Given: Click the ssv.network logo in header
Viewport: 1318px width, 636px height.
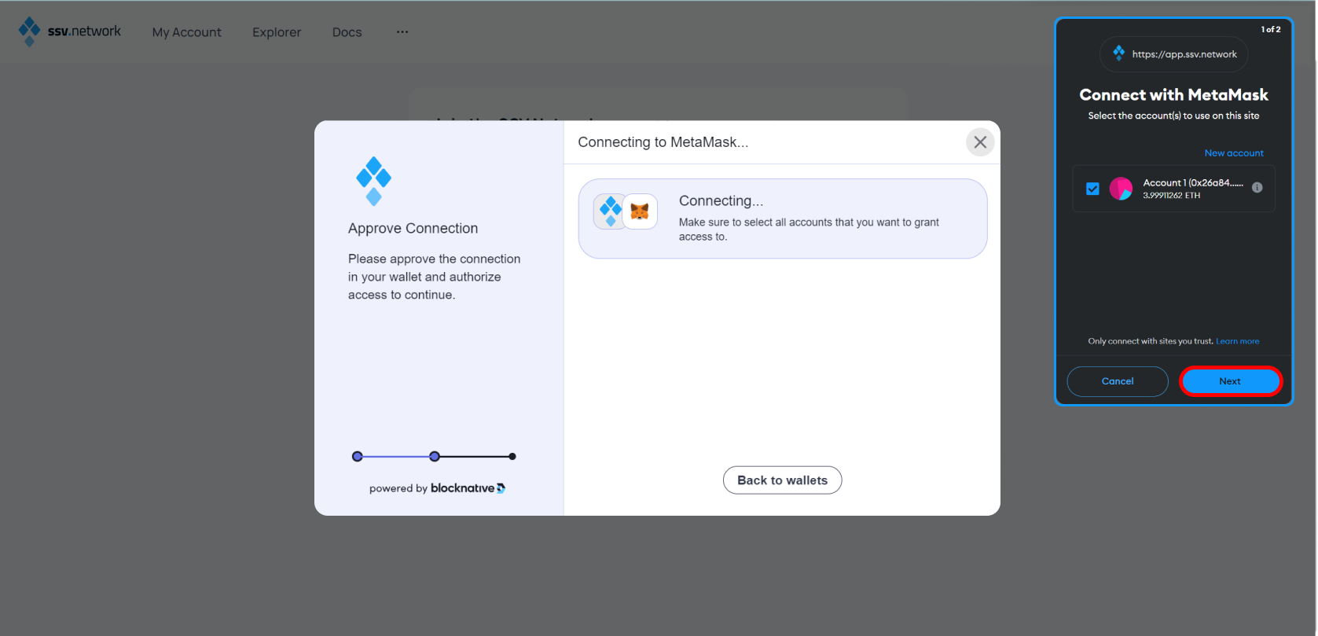Looking at the screenshot, I should tap(70, 31).
